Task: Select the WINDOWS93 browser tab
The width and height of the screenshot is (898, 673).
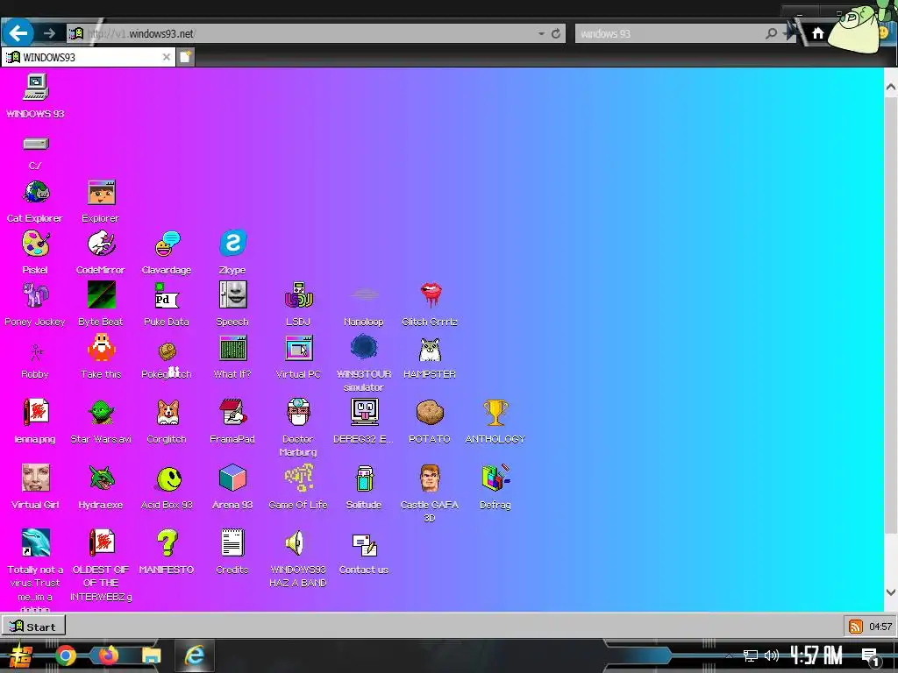Action: pyautogui.click(x=89, y=57)
